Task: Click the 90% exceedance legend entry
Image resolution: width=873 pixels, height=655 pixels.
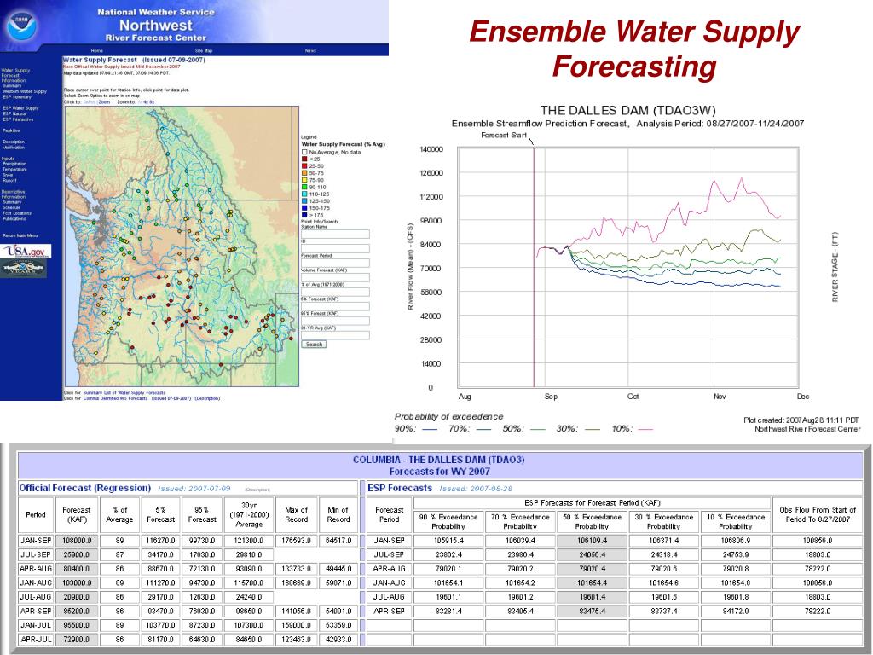Action: click(x=416, y=429)
